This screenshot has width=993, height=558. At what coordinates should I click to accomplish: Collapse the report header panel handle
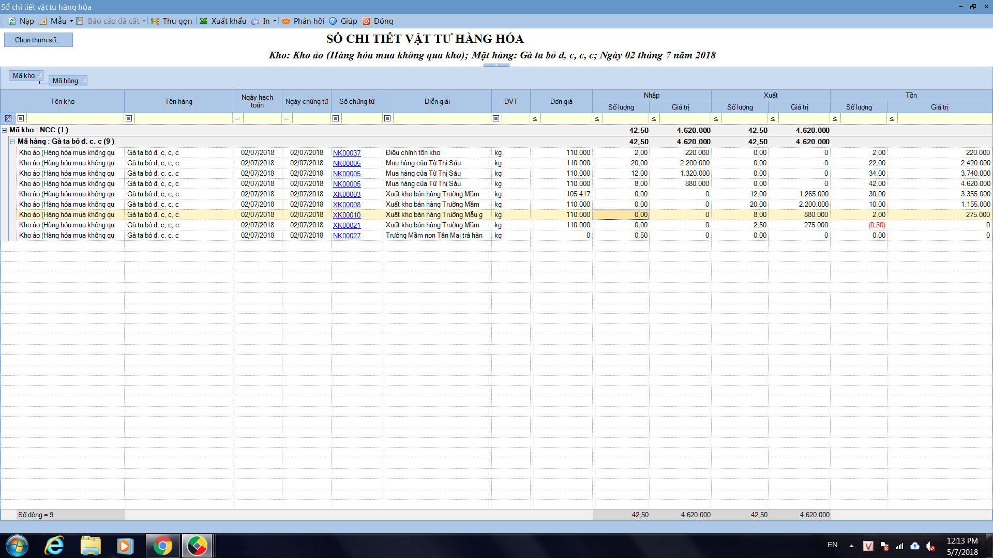(x=496, y=65)
